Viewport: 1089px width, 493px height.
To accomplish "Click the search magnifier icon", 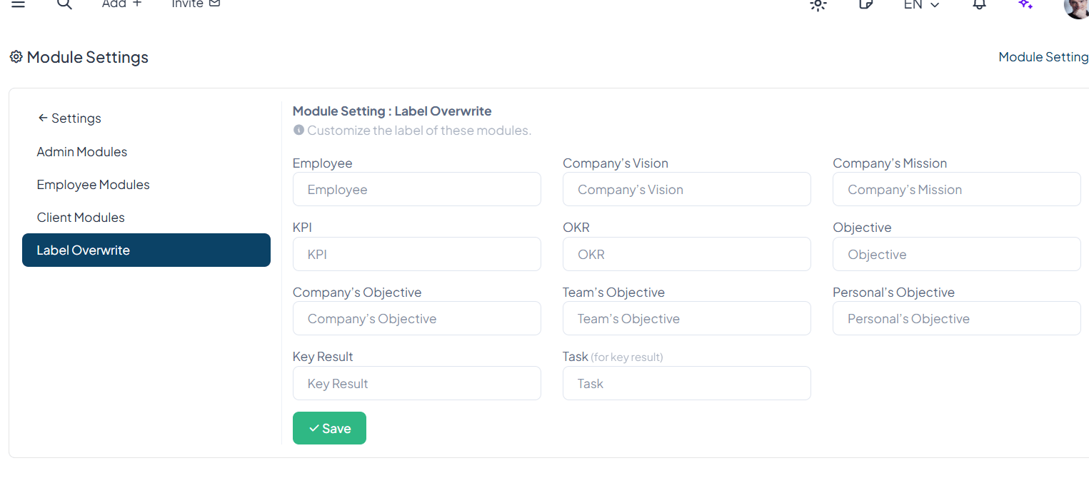I will tap(64, 4).
